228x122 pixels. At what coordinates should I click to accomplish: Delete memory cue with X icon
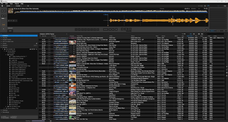pyautogui.click(x=116, y=29)
